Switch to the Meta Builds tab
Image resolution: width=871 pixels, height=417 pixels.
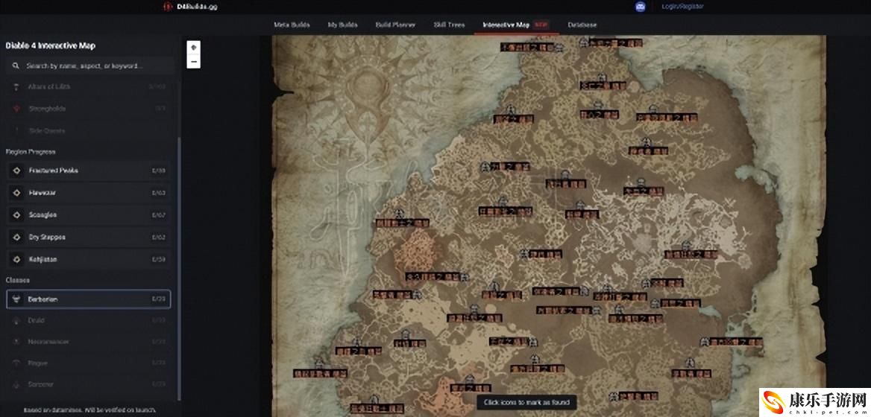(x=292, y=25)
